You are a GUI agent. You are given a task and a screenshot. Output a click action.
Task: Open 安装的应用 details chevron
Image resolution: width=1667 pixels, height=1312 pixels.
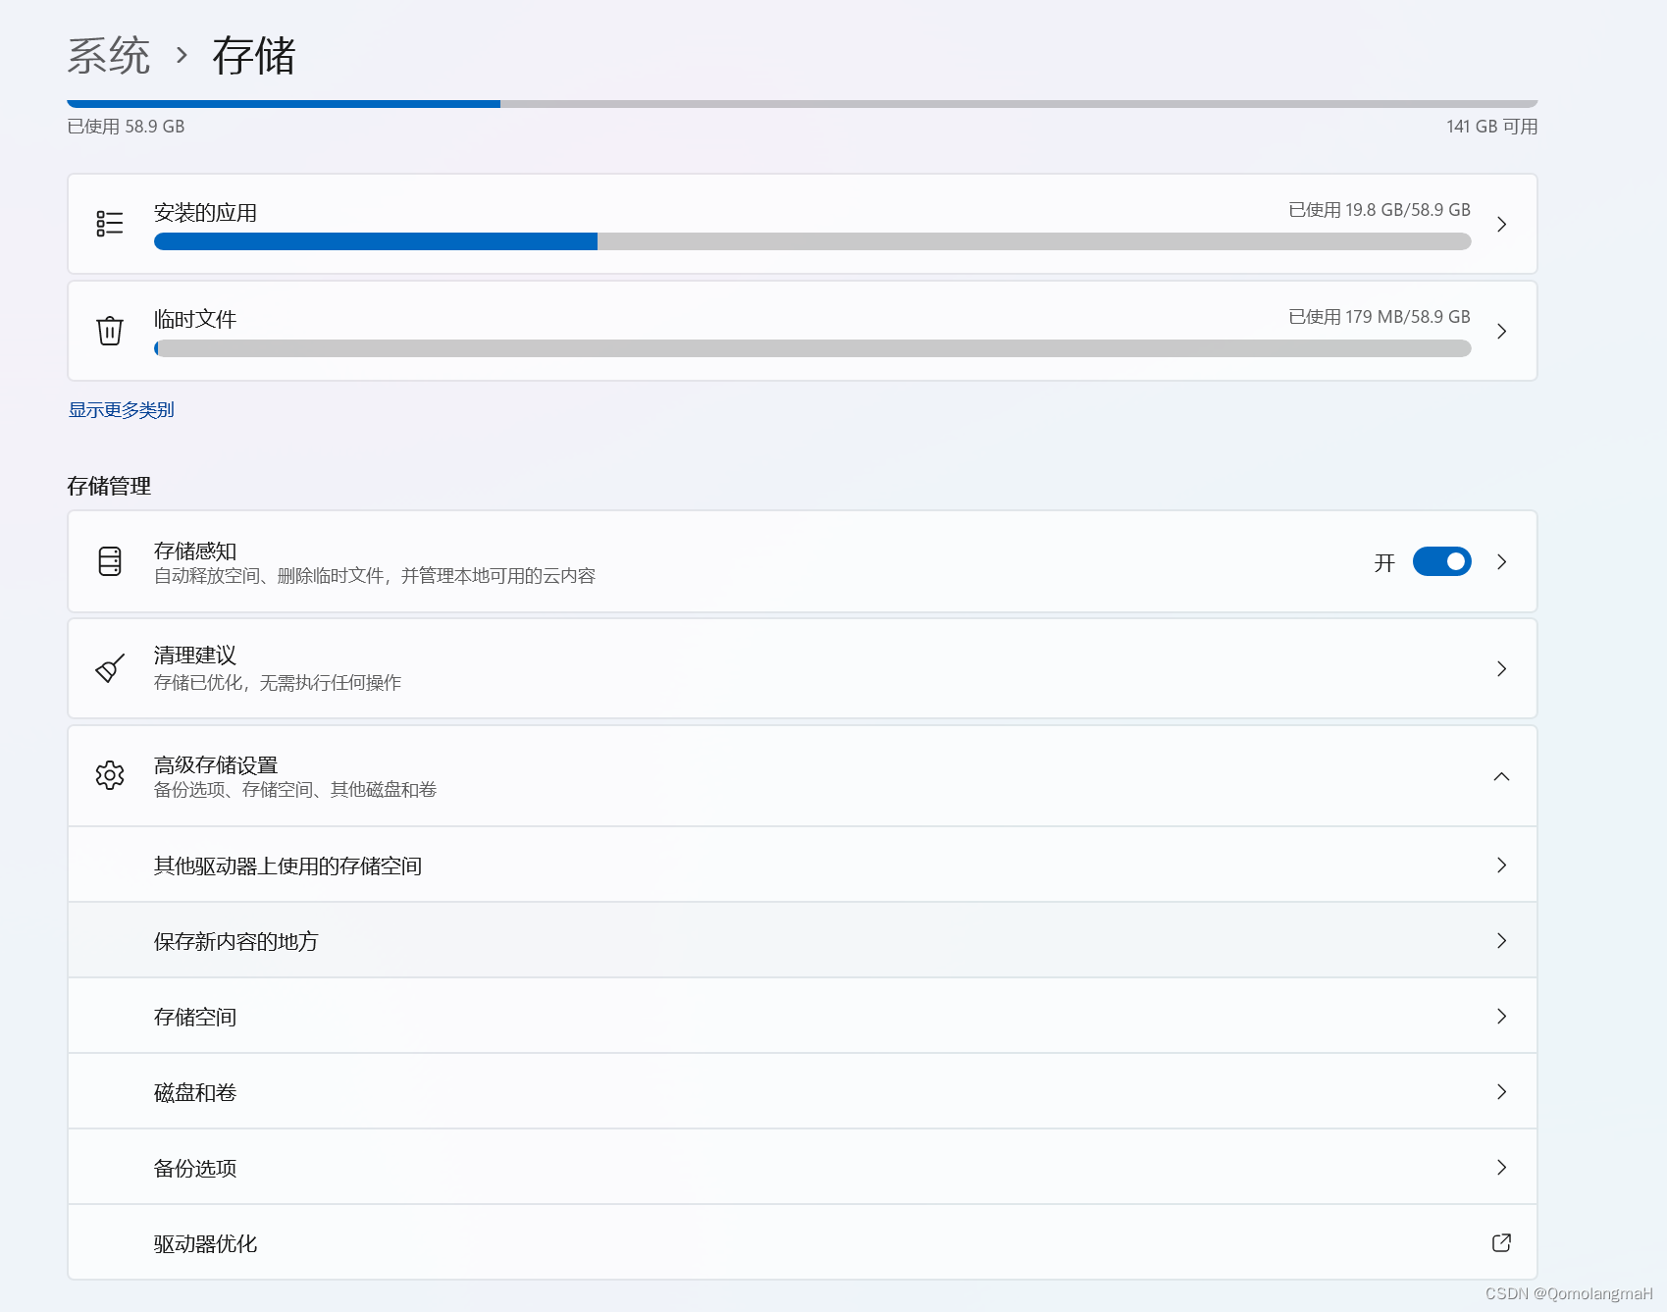(1501, 225)
